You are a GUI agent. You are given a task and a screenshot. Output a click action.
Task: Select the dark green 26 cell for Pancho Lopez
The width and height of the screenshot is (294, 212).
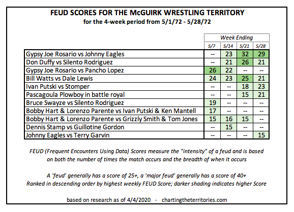click(x=212, y=70)
